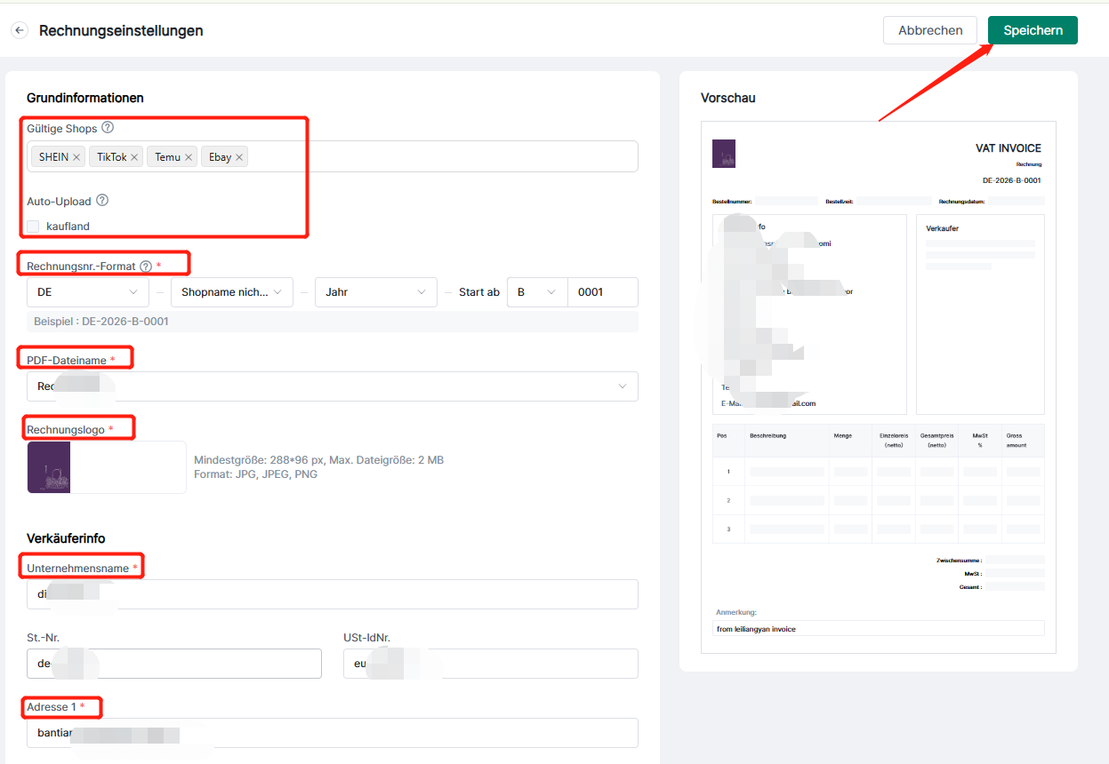Open help icon next to Auto-Upload
The height and width of the screenshot is (764, 1109).
click(x=102, y=201)
